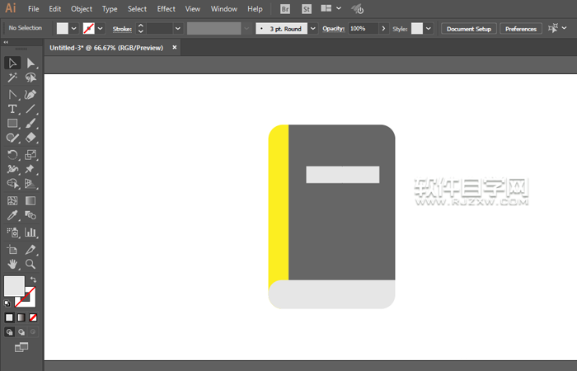Open Adobe Bridge from the Br icon

coord(285,8)
